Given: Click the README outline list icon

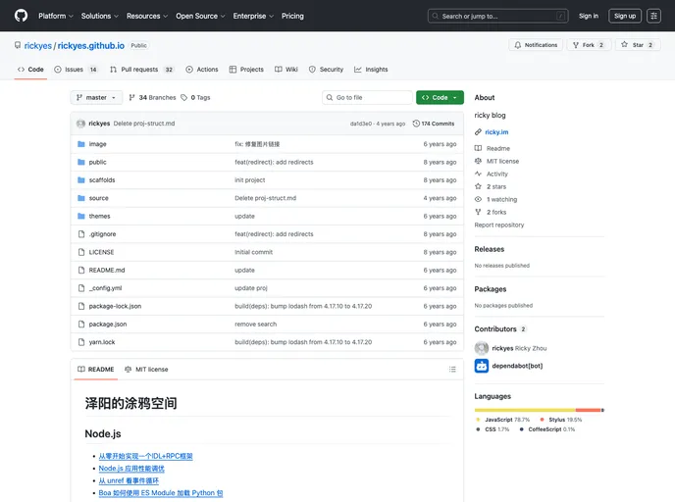Looking at the screenshot, I should pyautogui.click(x=452, y=370).
